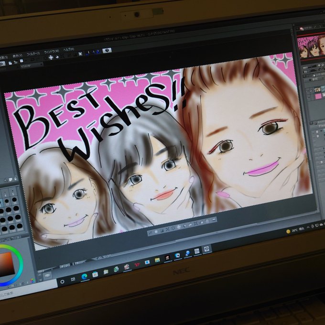
Task: Click the Windows search circle icon
Action: pos(62,282)
